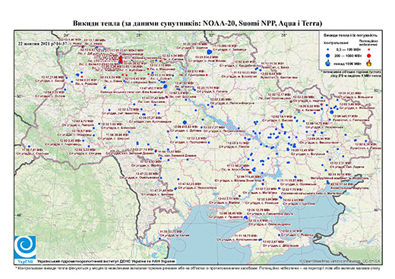Select the large red circle in legend
Image resolution: width=395 pixels, height=279 pixels.
pos(368,55)
